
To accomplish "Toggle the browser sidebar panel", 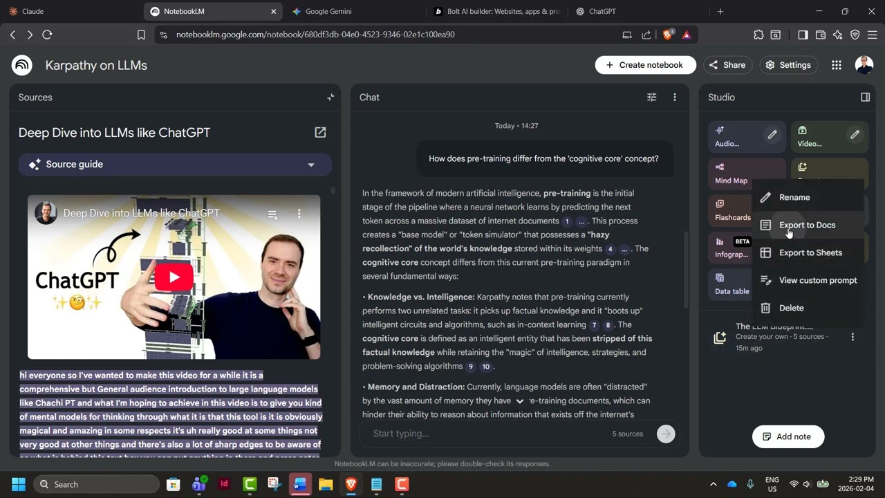I will click(803, 35).
